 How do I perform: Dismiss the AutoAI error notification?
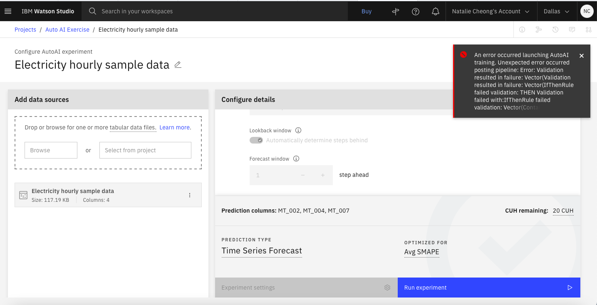pos(582,56)
